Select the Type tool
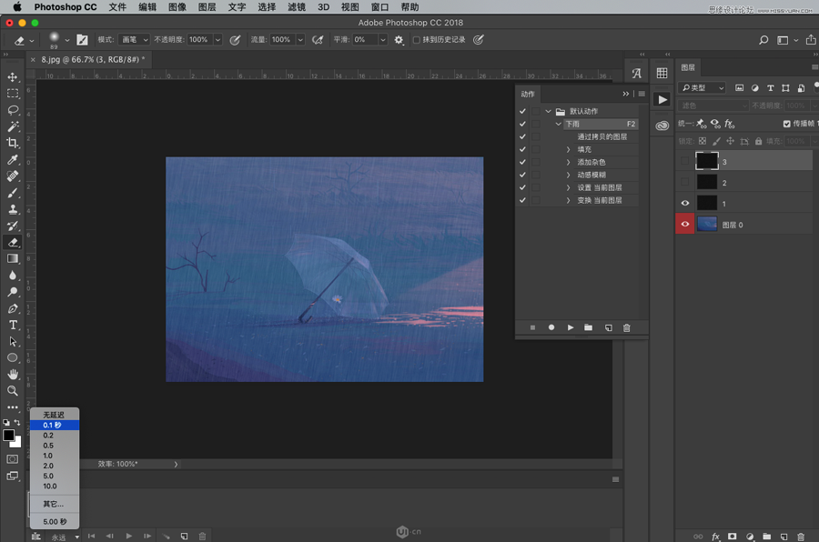 (13, 325)
